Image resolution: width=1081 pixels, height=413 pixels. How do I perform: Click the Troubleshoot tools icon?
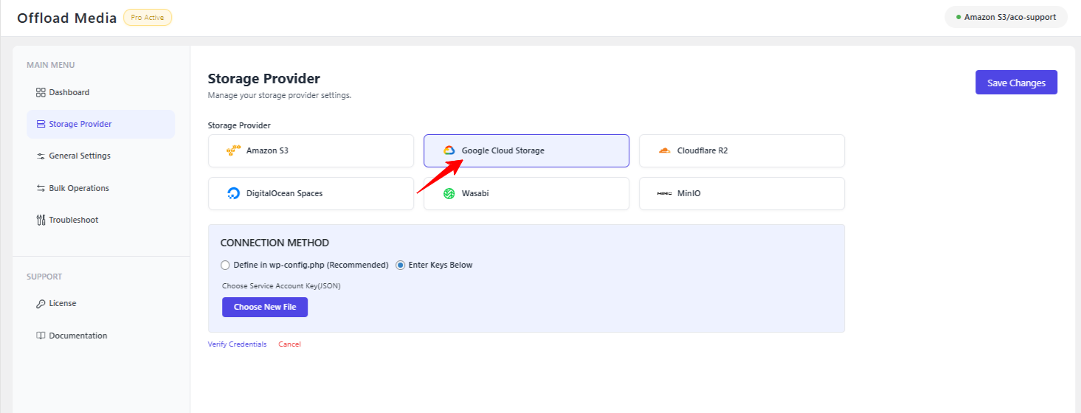(x=41, y=220)
